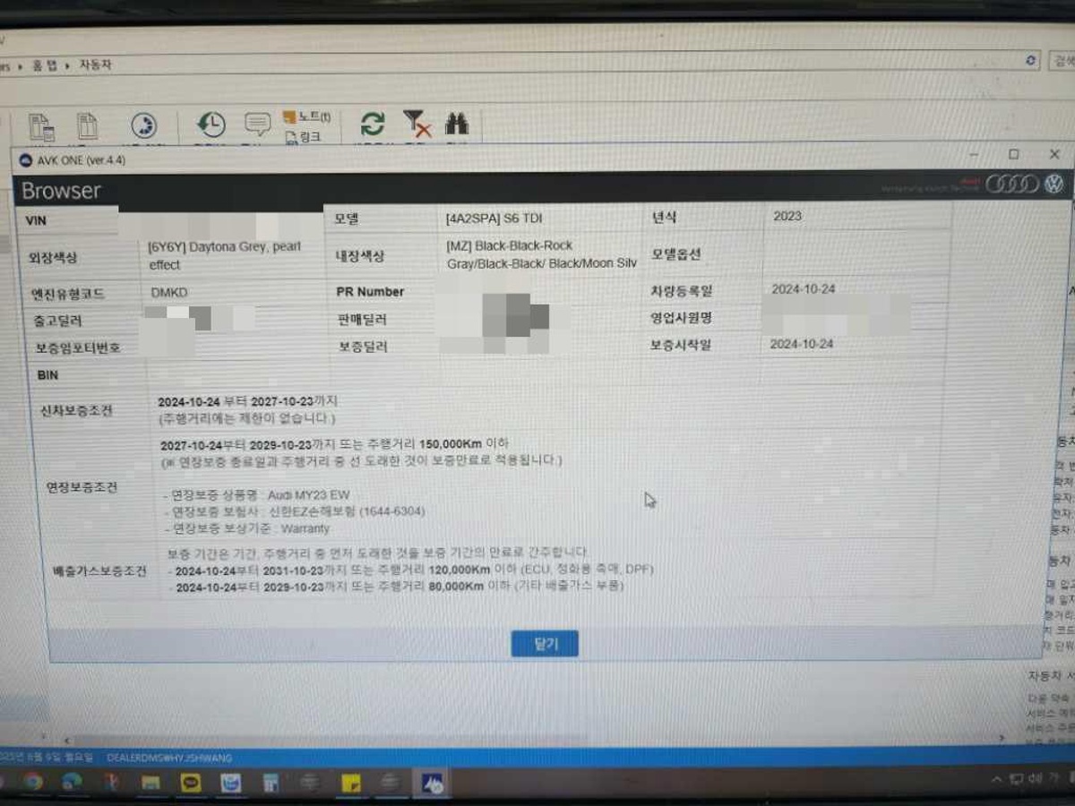Click the address bar refresh icon
The width and height of the screenshot is (1075, 806).
click(x=1032, y=61)
